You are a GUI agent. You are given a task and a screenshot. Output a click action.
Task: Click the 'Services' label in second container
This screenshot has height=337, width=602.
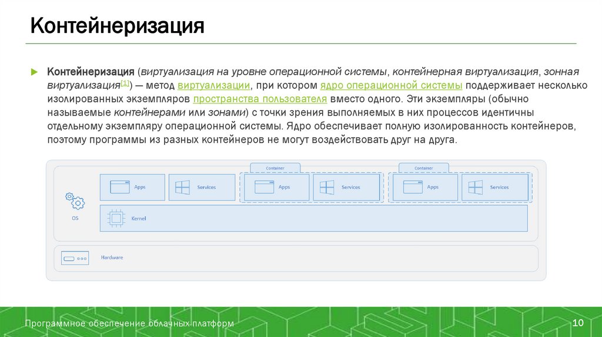coord(499,187)
